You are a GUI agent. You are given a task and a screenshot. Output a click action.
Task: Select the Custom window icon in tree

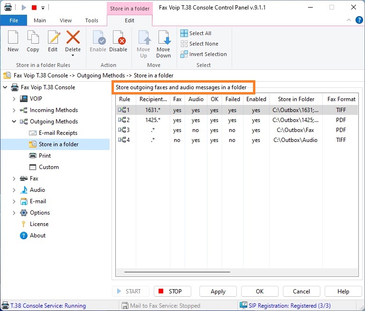click(33, 167)
